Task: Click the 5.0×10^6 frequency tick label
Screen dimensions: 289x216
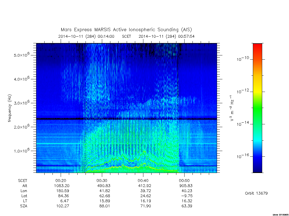Action: click(x=22, y=55)
